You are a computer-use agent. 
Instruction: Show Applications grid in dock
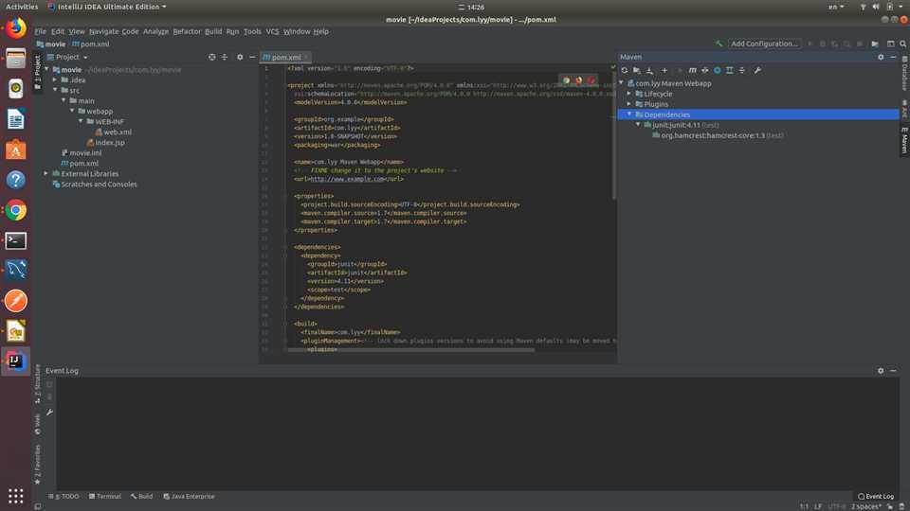[x=16, y=496]
